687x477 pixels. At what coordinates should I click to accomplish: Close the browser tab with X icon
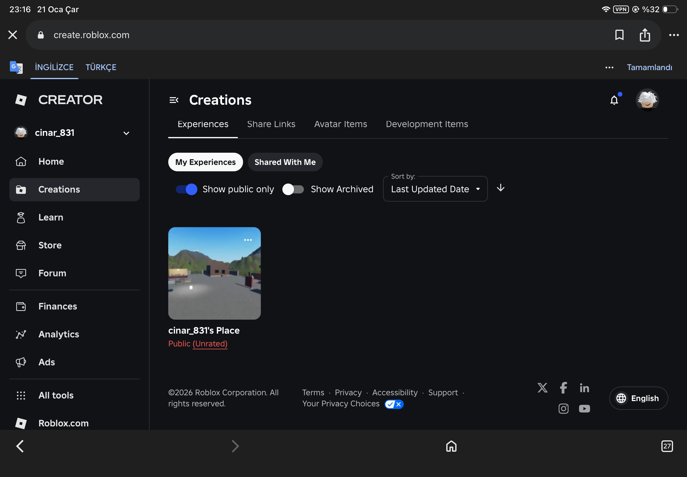click(13, 35)
